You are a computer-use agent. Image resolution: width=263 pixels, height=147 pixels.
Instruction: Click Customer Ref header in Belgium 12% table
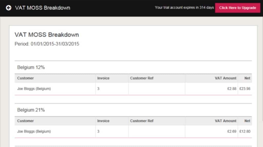pyautogui.click(x=142, y=78)
